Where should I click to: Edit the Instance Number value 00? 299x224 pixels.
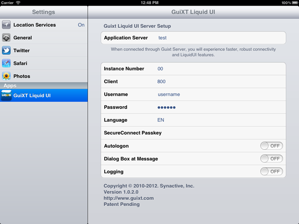[x=160, y=69]
